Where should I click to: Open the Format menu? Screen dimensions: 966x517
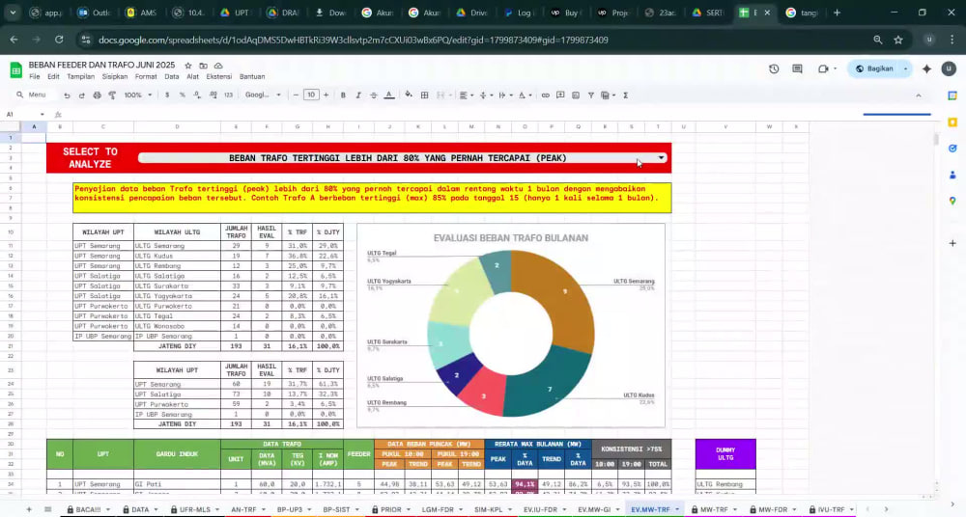click(146, 77)
